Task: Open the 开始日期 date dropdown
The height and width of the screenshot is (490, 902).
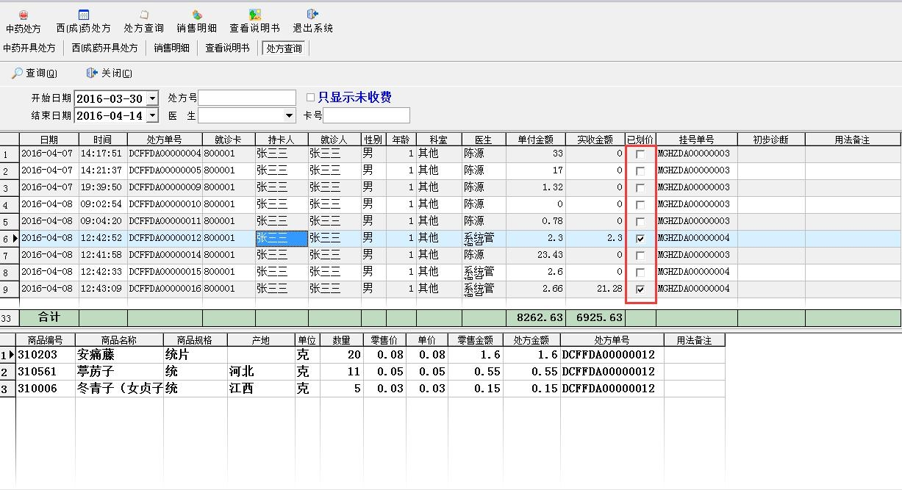Action: click(152, 98)
